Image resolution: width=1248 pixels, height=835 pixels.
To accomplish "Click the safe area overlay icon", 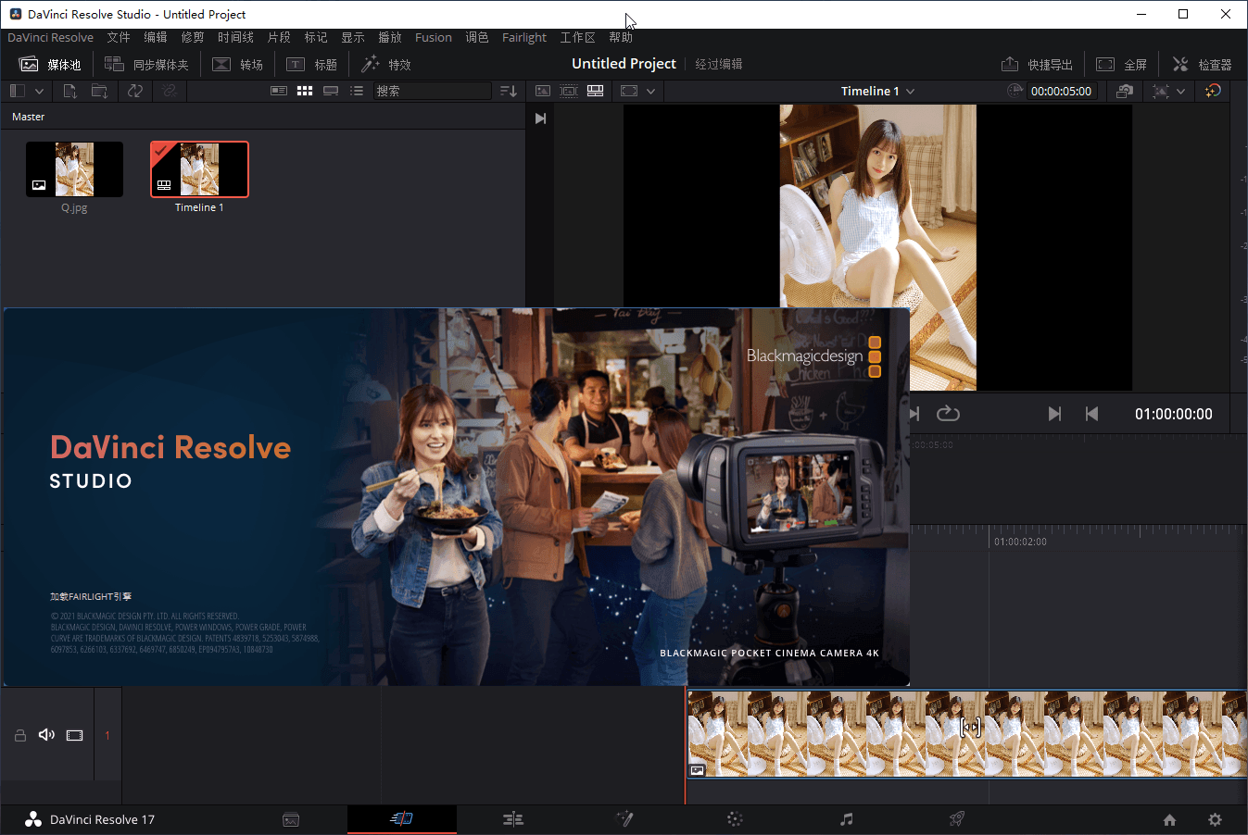I will tap(1161, 91).
